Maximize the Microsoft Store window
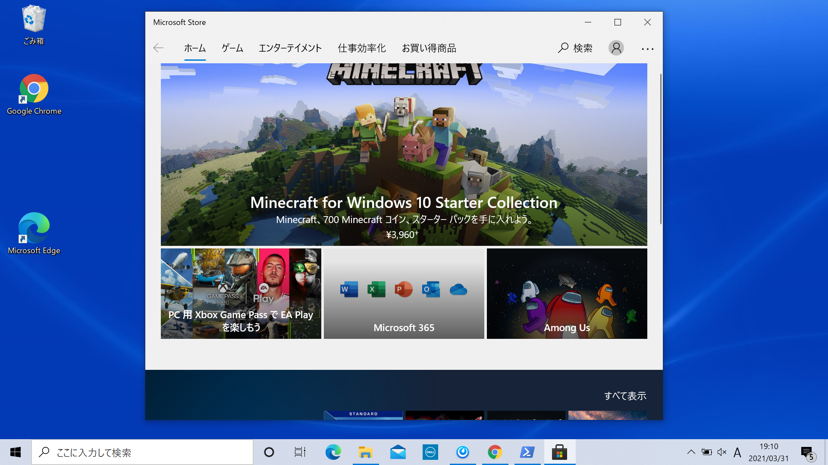Image resolution: width=828 pixels, height=465 pixels. click(x=618, y=22)
